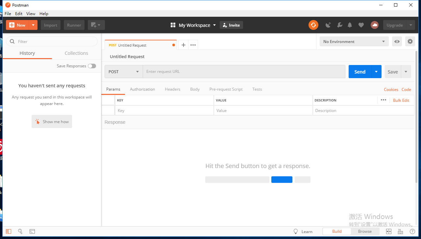Select the Body tab

(195, 89)
